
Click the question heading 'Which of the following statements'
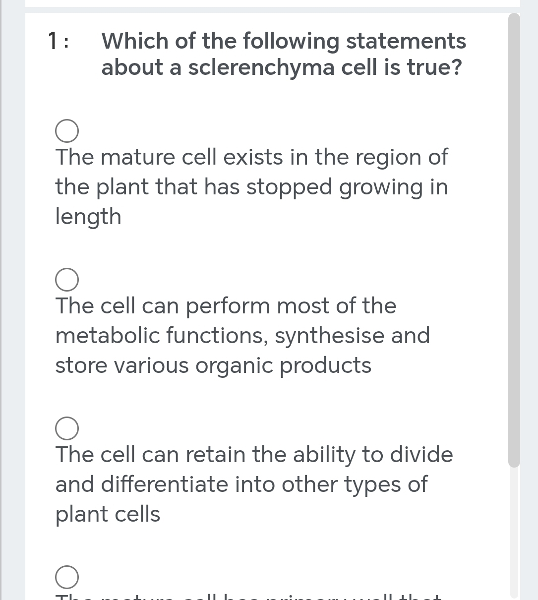(284, 41)
